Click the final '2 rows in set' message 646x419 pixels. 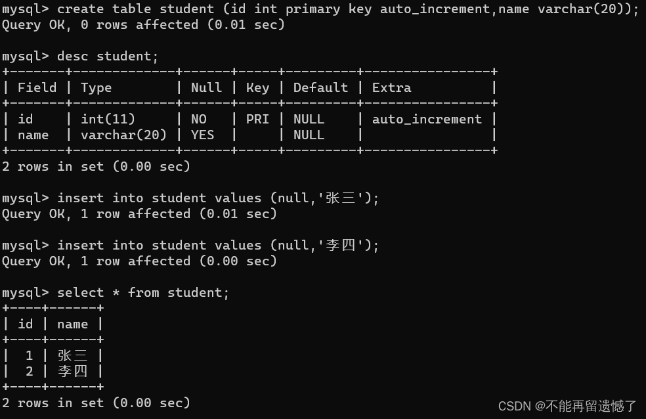[96, 403]
